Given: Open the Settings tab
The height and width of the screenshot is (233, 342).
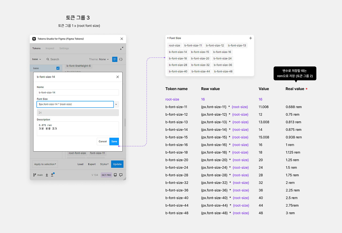Looking at the screenshot, I should point(64,48).
